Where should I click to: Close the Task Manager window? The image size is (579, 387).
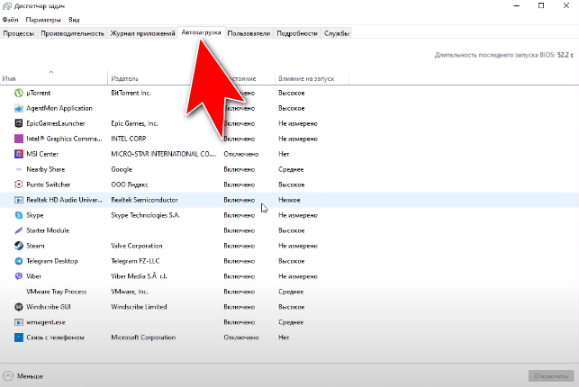pyautogui.click(x=566, y=5)
